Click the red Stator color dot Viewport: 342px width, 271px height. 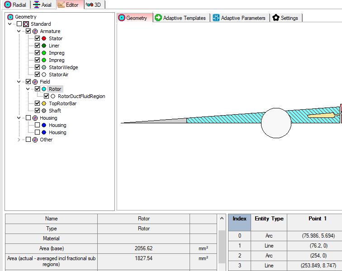[x=44, y=38]
